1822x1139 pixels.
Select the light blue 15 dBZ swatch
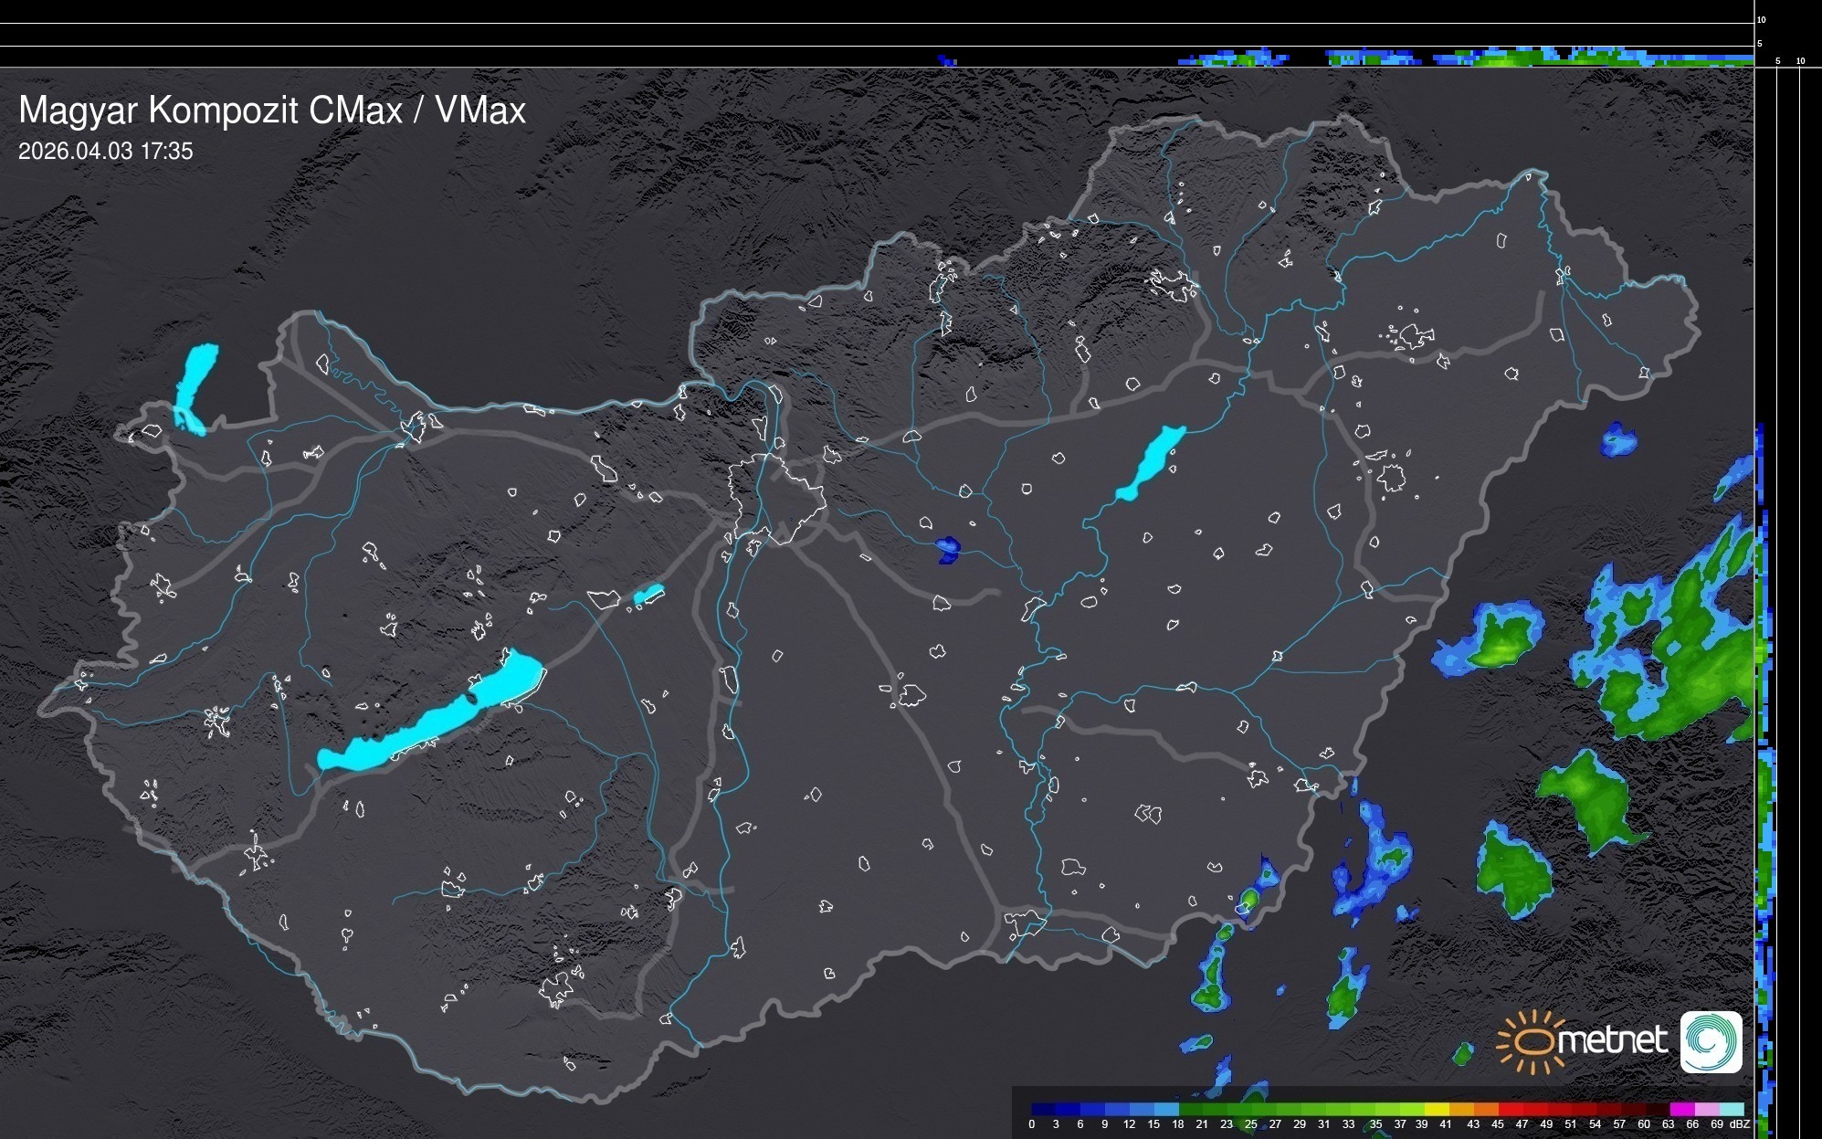tap(1167, 1109)
